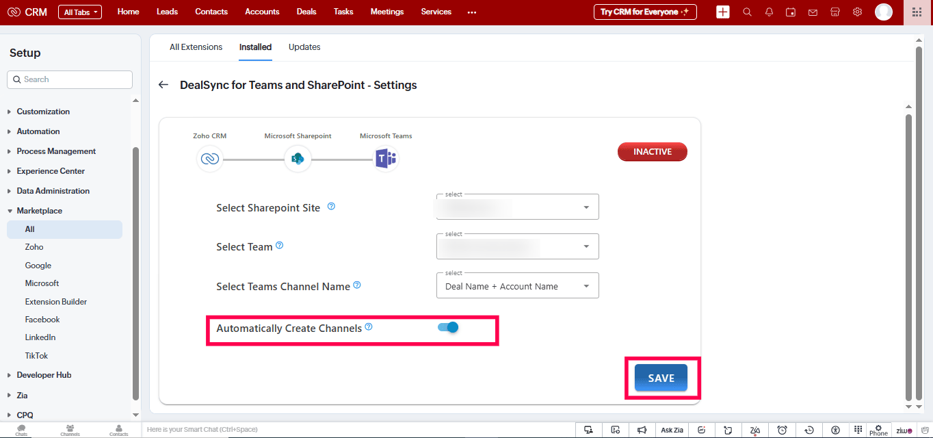Show more modules via ellipsis
This screenshot has height=438, width=933.
pyautogui.click(x=471, y=12)
